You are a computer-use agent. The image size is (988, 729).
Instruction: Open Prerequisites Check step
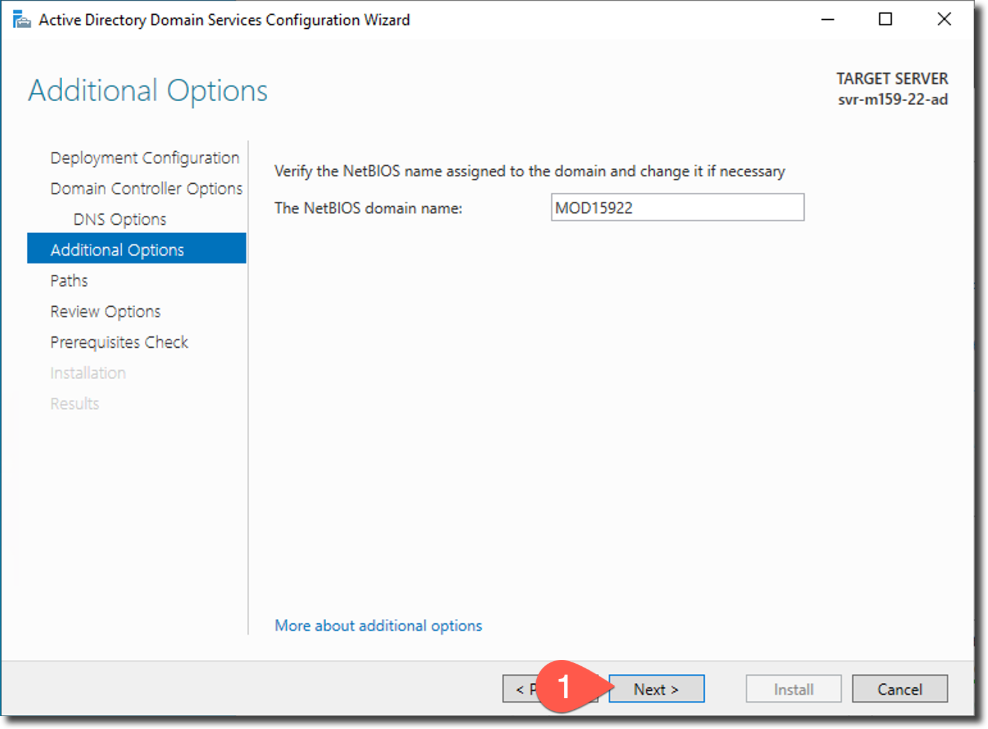click(119, 342)
